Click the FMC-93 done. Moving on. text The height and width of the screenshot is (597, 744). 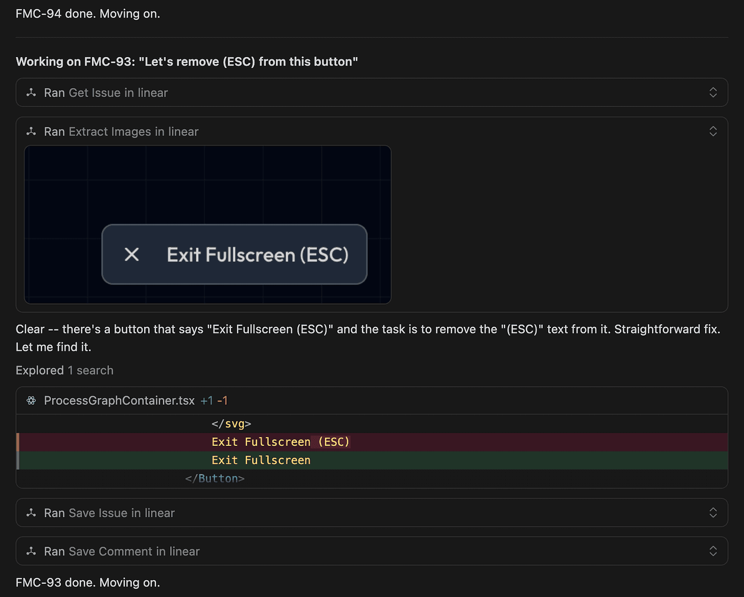coord(88,582)
